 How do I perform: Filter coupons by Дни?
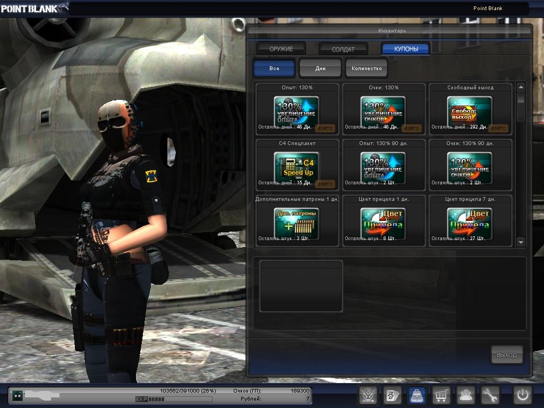coord(320,69)
